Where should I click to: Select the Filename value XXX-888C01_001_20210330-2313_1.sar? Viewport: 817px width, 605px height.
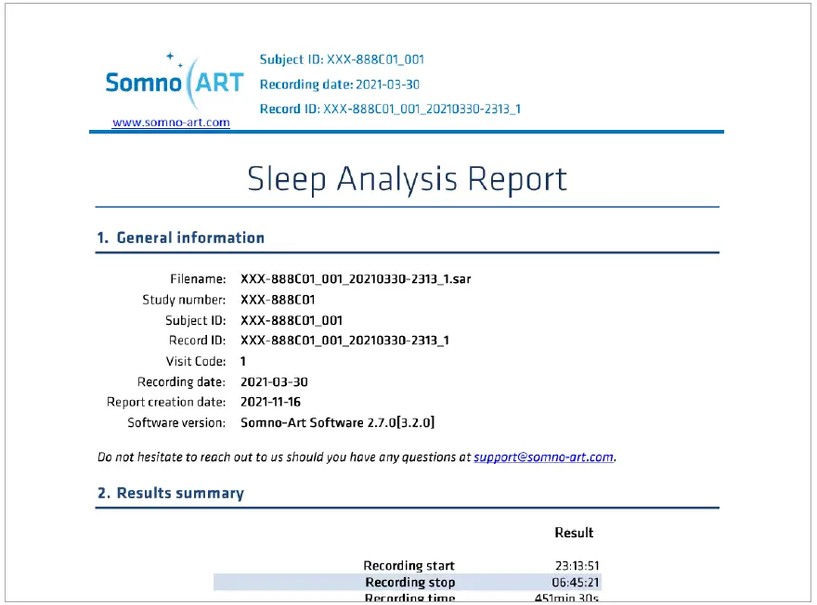point(355,278)
